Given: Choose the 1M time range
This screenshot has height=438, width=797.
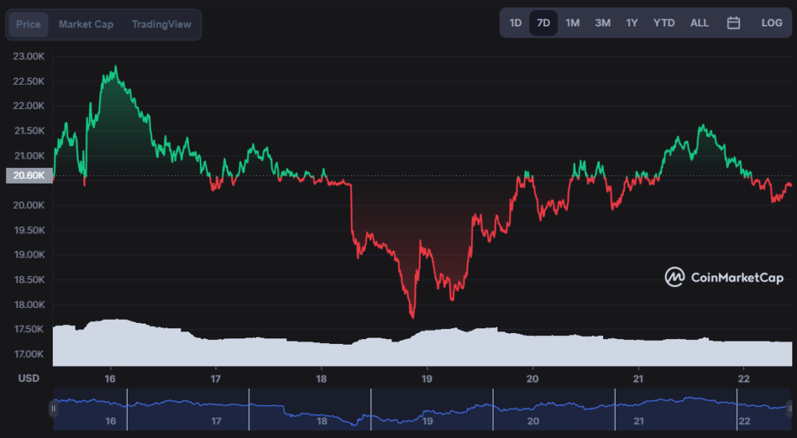Looking at the screenshot, I should pyautogui.click(x=572, y=23).
